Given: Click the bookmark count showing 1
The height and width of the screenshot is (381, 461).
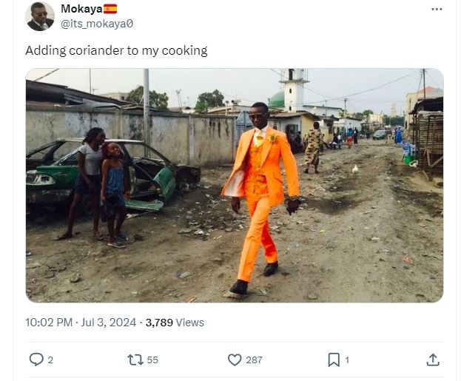Looking at the screenshot, I should click(347, 360).
